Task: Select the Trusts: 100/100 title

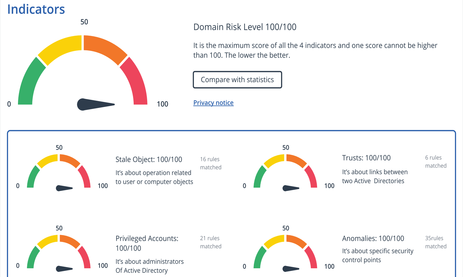Action: 366,158
